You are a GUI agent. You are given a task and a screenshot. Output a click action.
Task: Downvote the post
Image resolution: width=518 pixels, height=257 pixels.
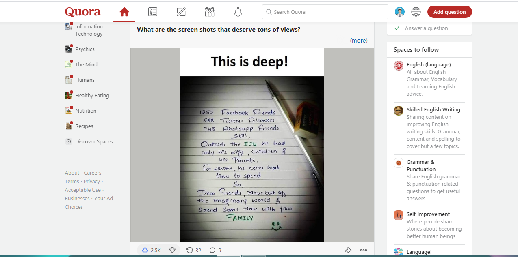coord(172,250)
